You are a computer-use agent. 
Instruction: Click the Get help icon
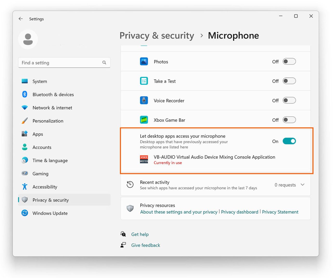123,234
